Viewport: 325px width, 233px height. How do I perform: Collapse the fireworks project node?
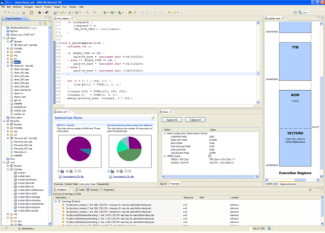tap(4, 121)
